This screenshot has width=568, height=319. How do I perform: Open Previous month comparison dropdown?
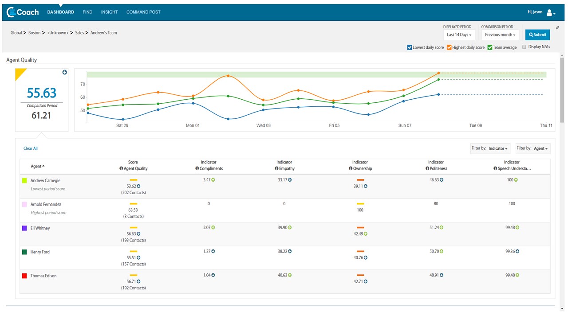pyautogui.click(x=500, y=35)
